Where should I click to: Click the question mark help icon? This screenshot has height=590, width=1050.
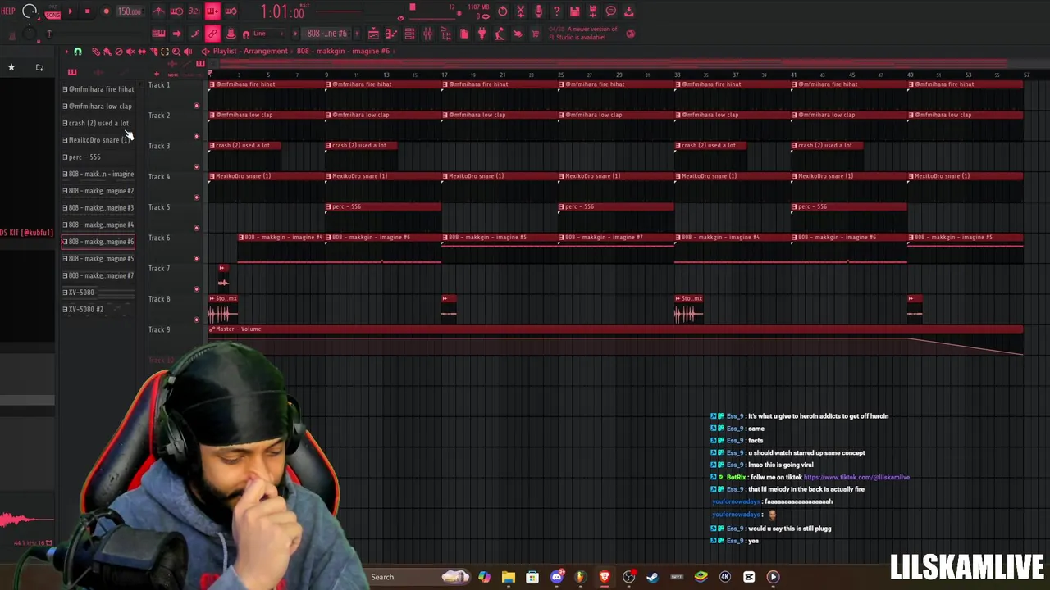pyautogui.click(x=557, y=11)
